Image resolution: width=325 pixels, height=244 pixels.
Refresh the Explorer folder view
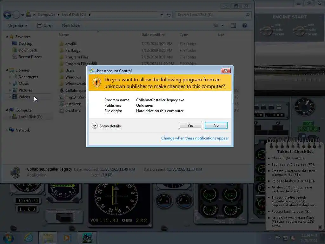(169, 15)
